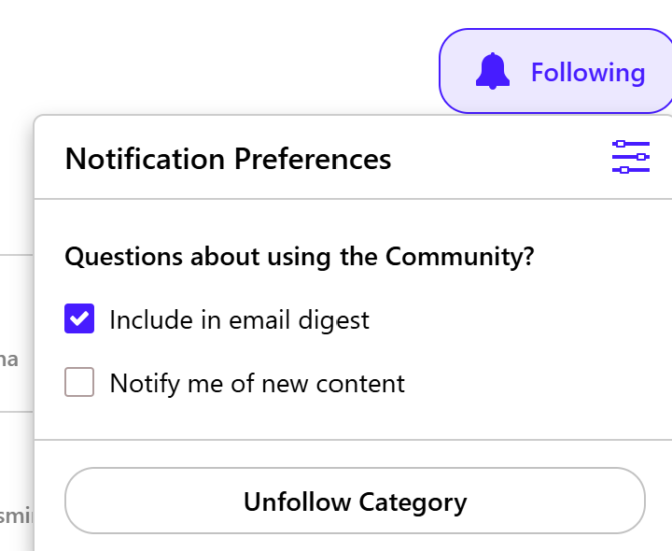
Task: Click the empty Notify checkbox square
Action: pyautogui.click(x=79, y=383)
